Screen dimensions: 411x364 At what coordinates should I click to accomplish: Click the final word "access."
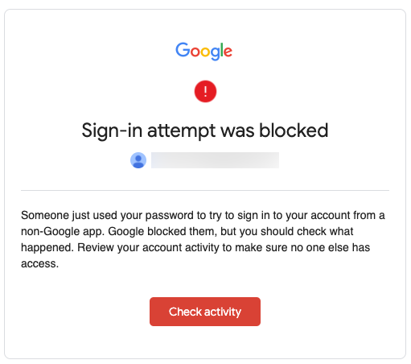point(40,264)
